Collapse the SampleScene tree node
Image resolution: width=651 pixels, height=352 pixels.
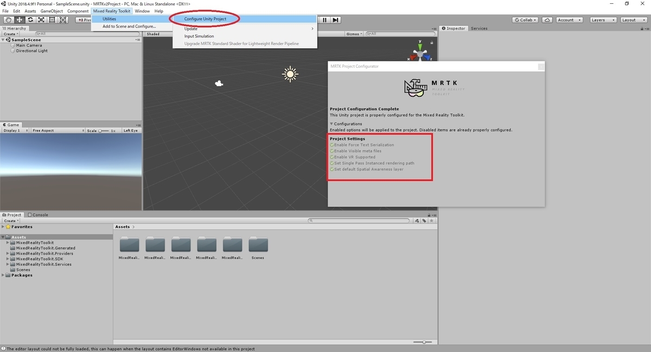pos(3,40)
